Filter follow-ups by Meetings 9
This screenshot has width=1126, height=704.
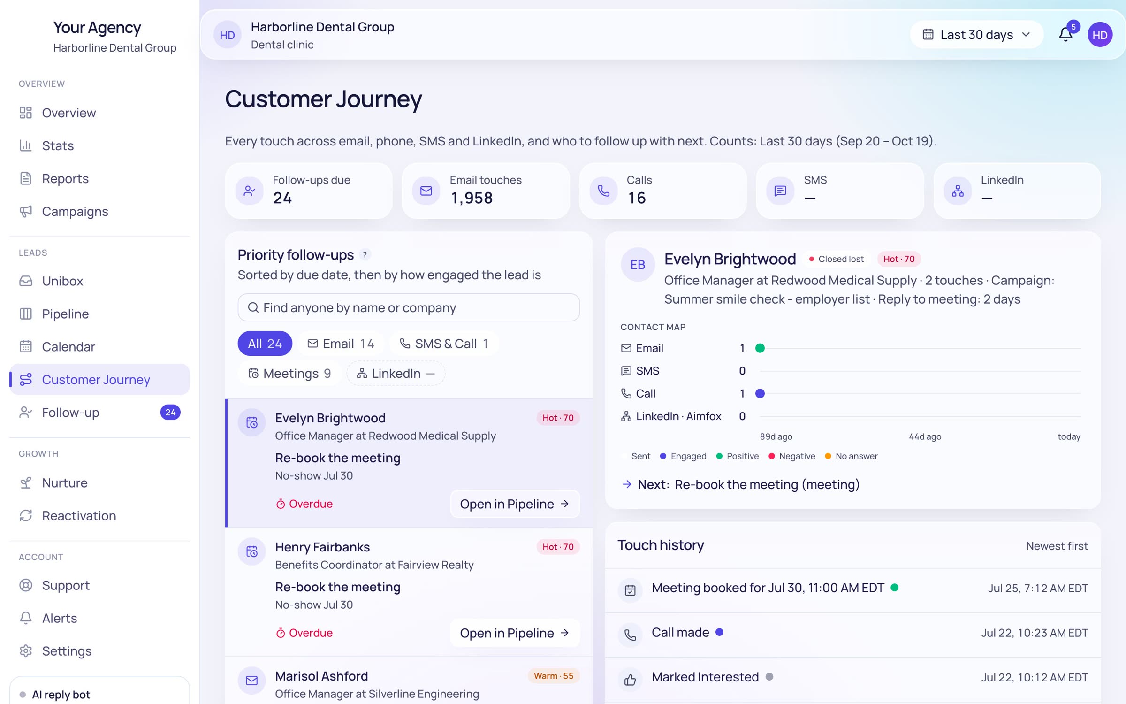click(289, 374)
